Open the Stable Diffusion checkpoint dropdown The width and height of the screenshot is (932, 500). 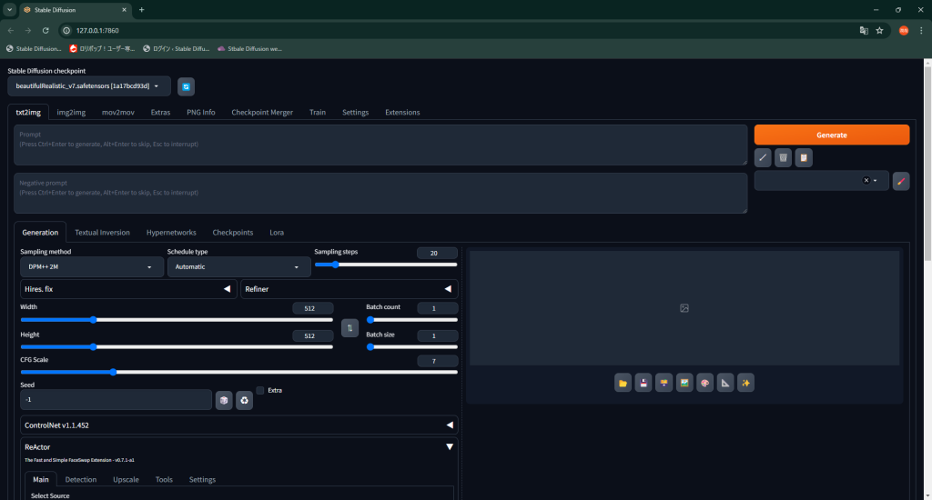(x=88, y=86)
